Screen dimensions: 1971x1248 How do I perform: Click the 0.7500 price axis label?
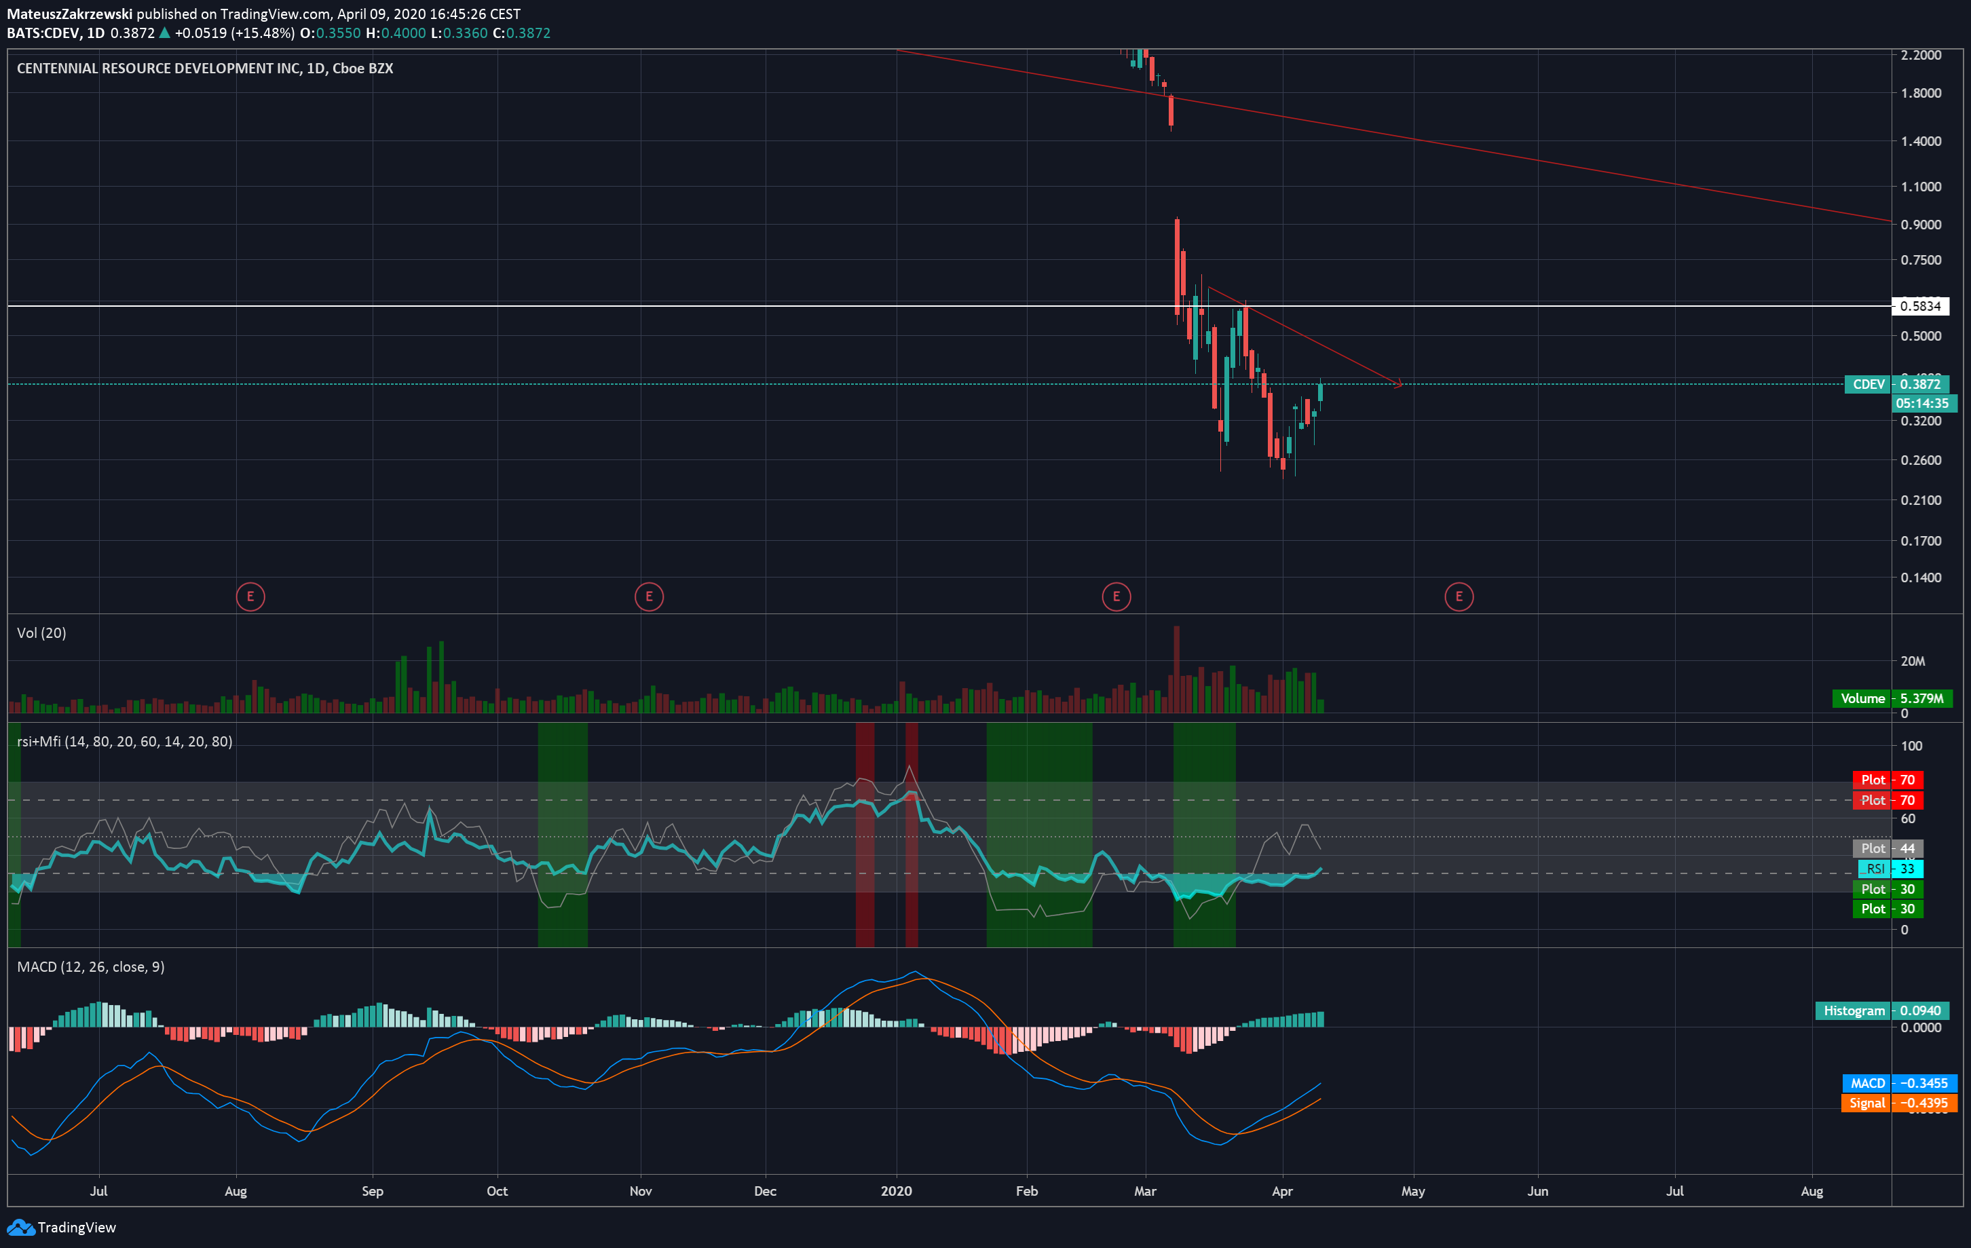coord(1920,260)
